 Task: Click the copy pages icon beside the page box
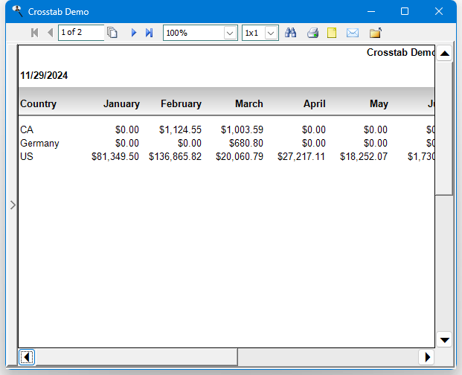pos(112,33)
